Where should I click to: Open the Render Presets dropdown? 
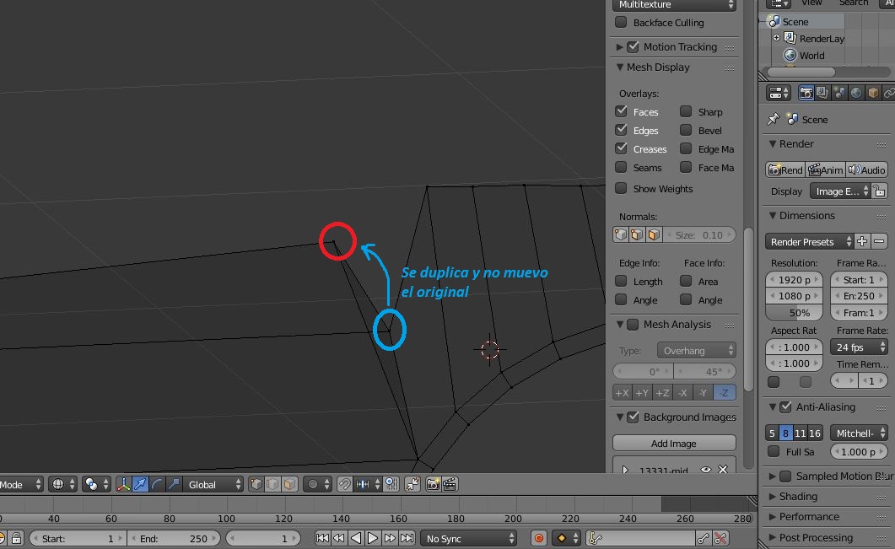(x=809, y=241)
